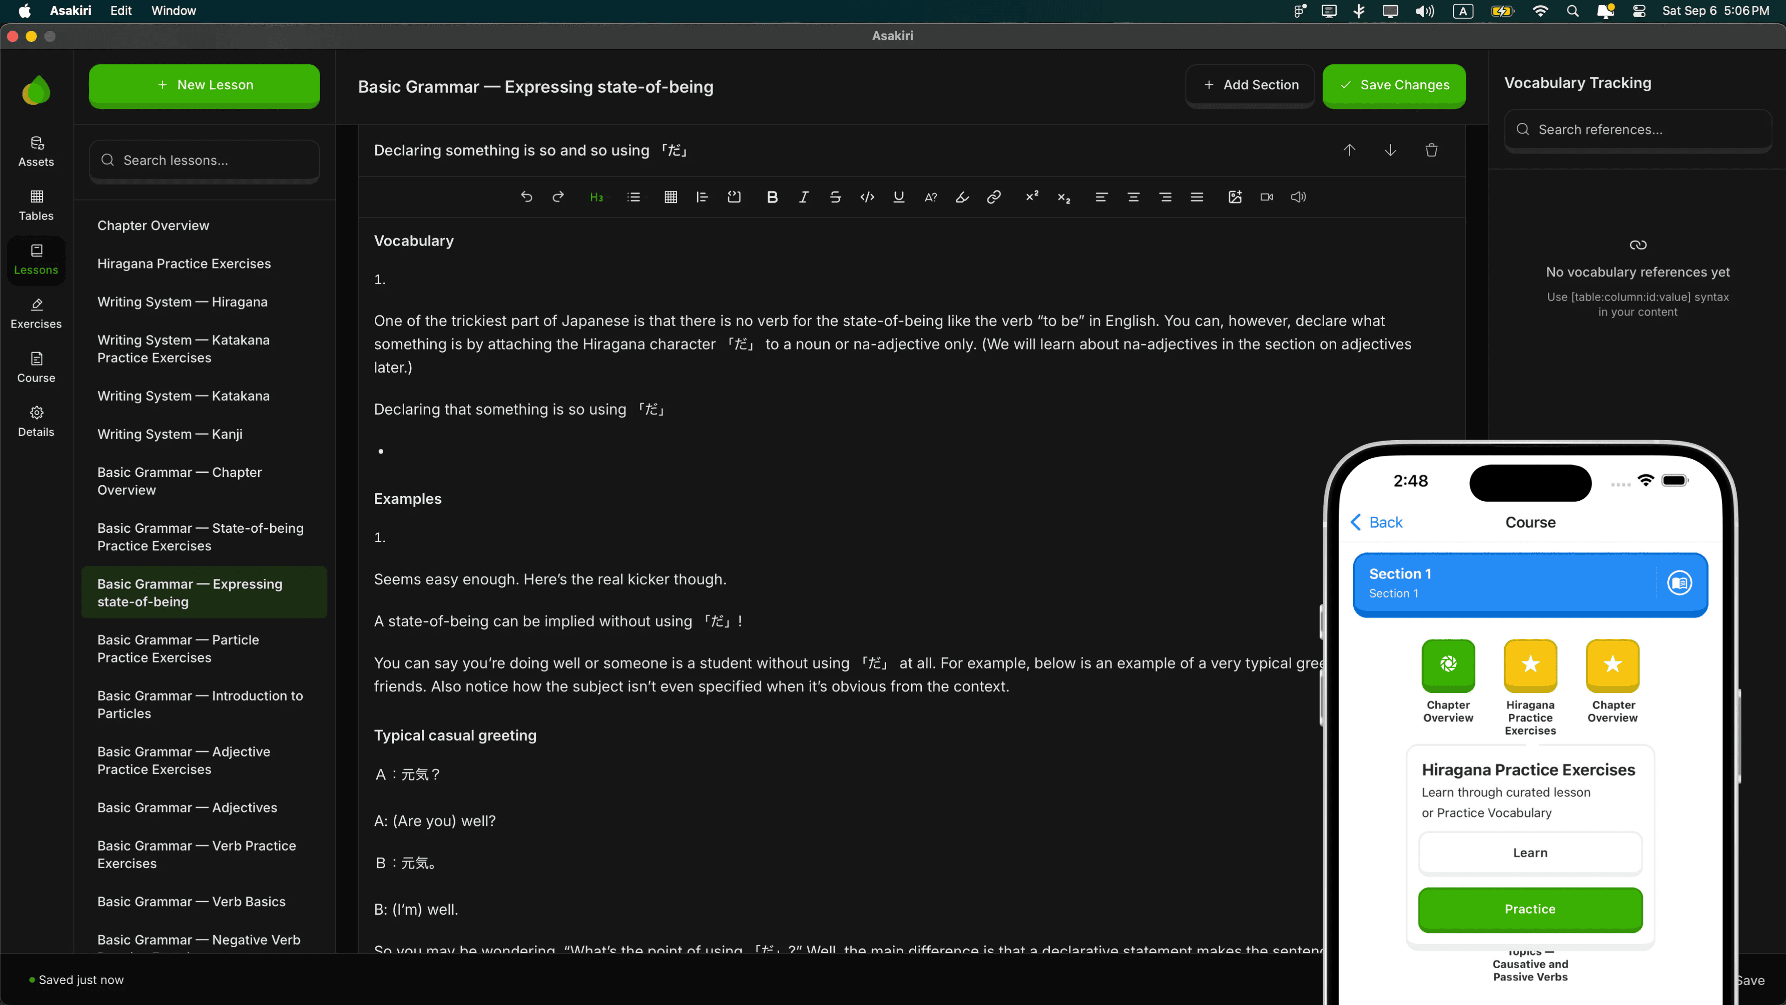Toggle italic formatting
This screenshot has width=1786, height=1005.
click(804, 197)
